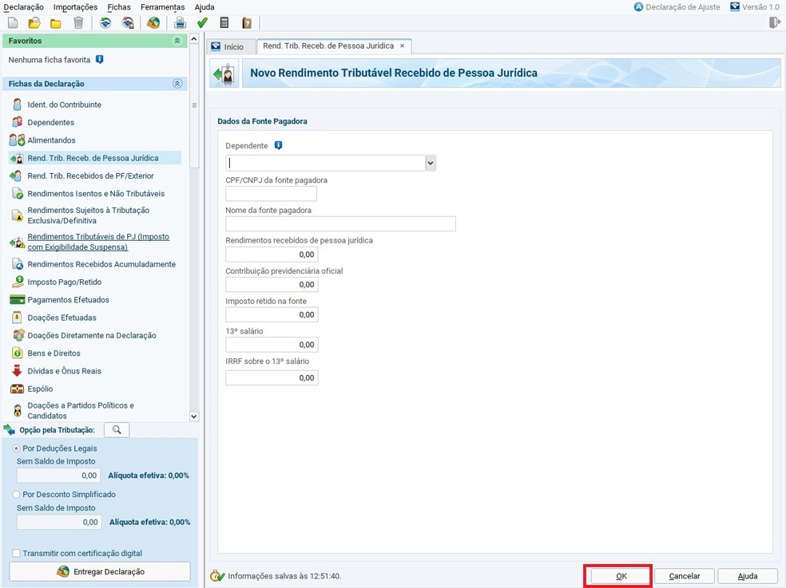
Task: Click the Ajuda button at bottom right
Action: coord(748,576)
